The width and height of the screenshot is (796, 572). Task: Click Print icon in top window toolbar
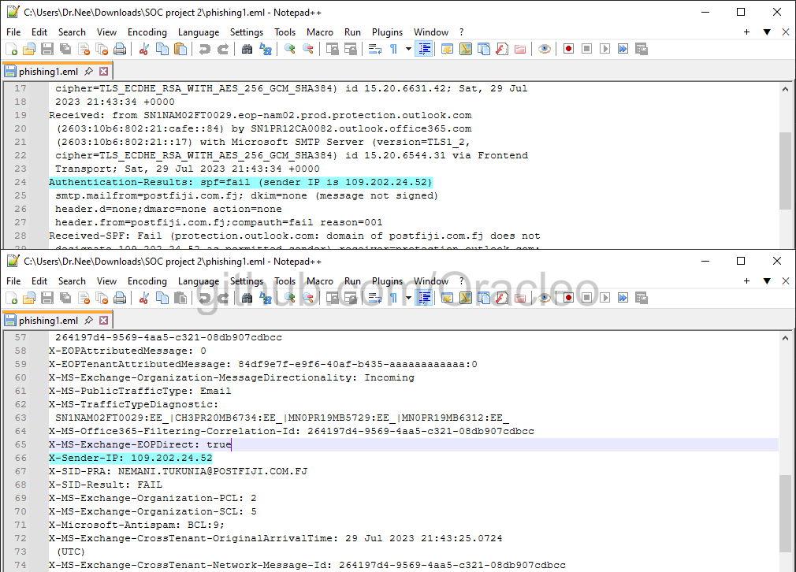point(120,49)
